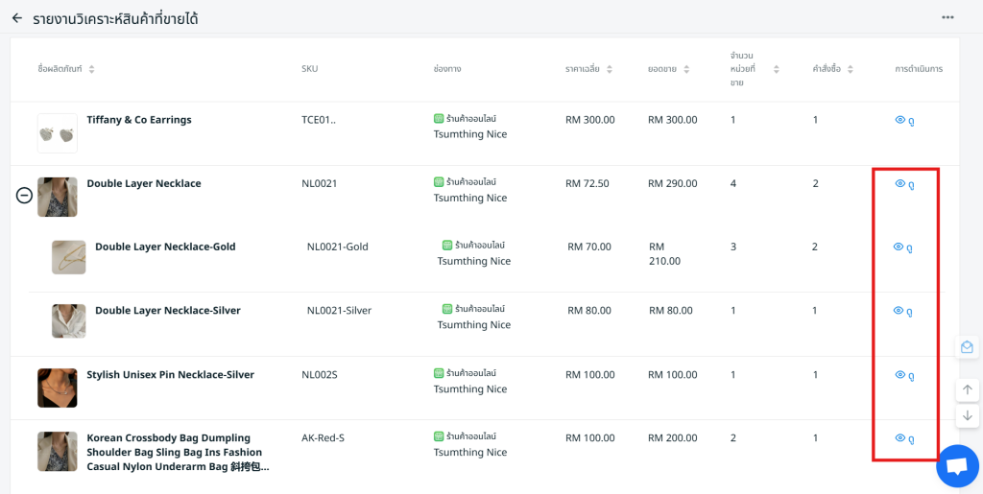
Task: View details of Double Layer Necklace parent row
Action: click(x=903, y=184)
